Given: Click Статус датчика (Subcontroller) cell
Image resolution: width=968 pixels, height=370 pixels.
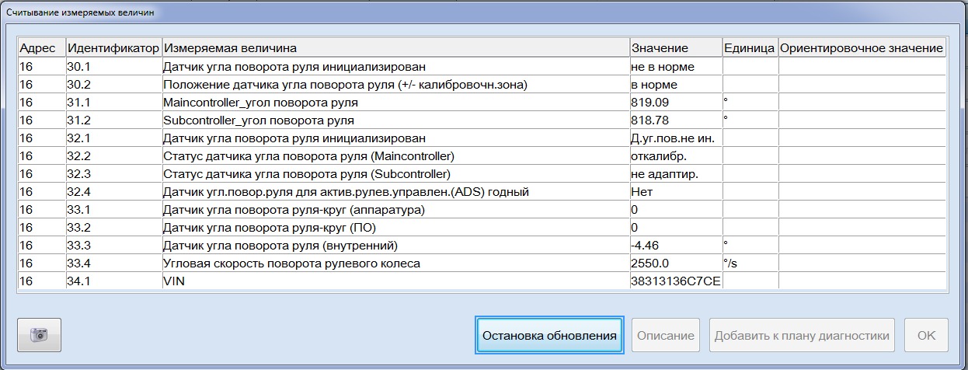Looking at the screenshot, I should point(395,174).
